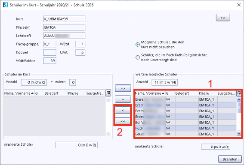Open column chooser icon in Schüler im Kurs table
This screenshot has width=244, height=165.
pos(108,93)
